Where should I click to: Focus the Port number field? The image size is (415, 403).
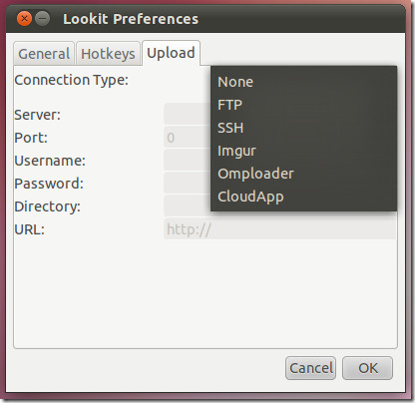point(188,137)
